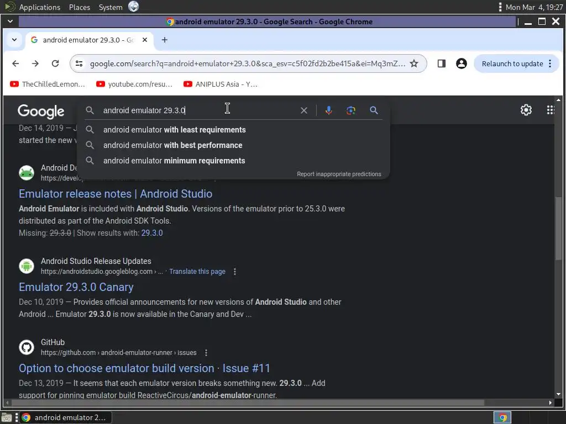Open Emulator release notes | Android Studio
This screenshot has height=424, width=566.
tap(116, 194)
